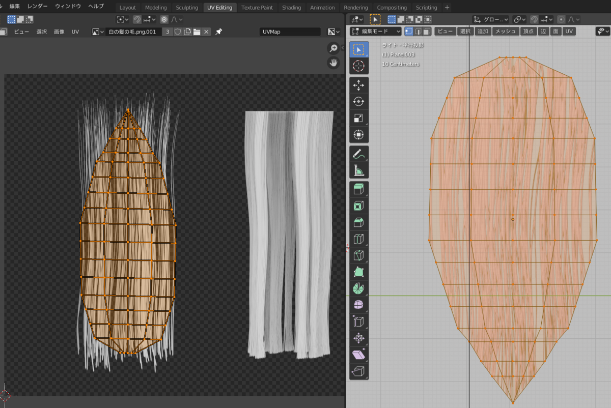Open the UV editor pivot point dropdown
The image size is (611, 408).
tap(122, 19)
